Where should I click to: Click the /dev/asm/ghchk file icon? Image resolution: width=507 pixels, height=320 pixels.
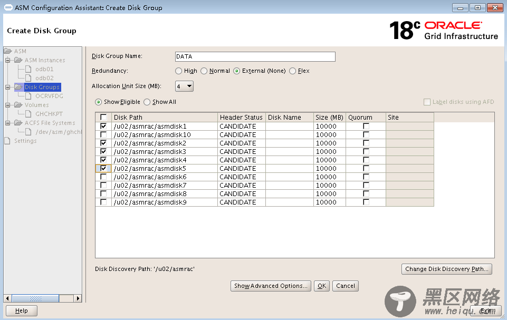pos(28,132)
